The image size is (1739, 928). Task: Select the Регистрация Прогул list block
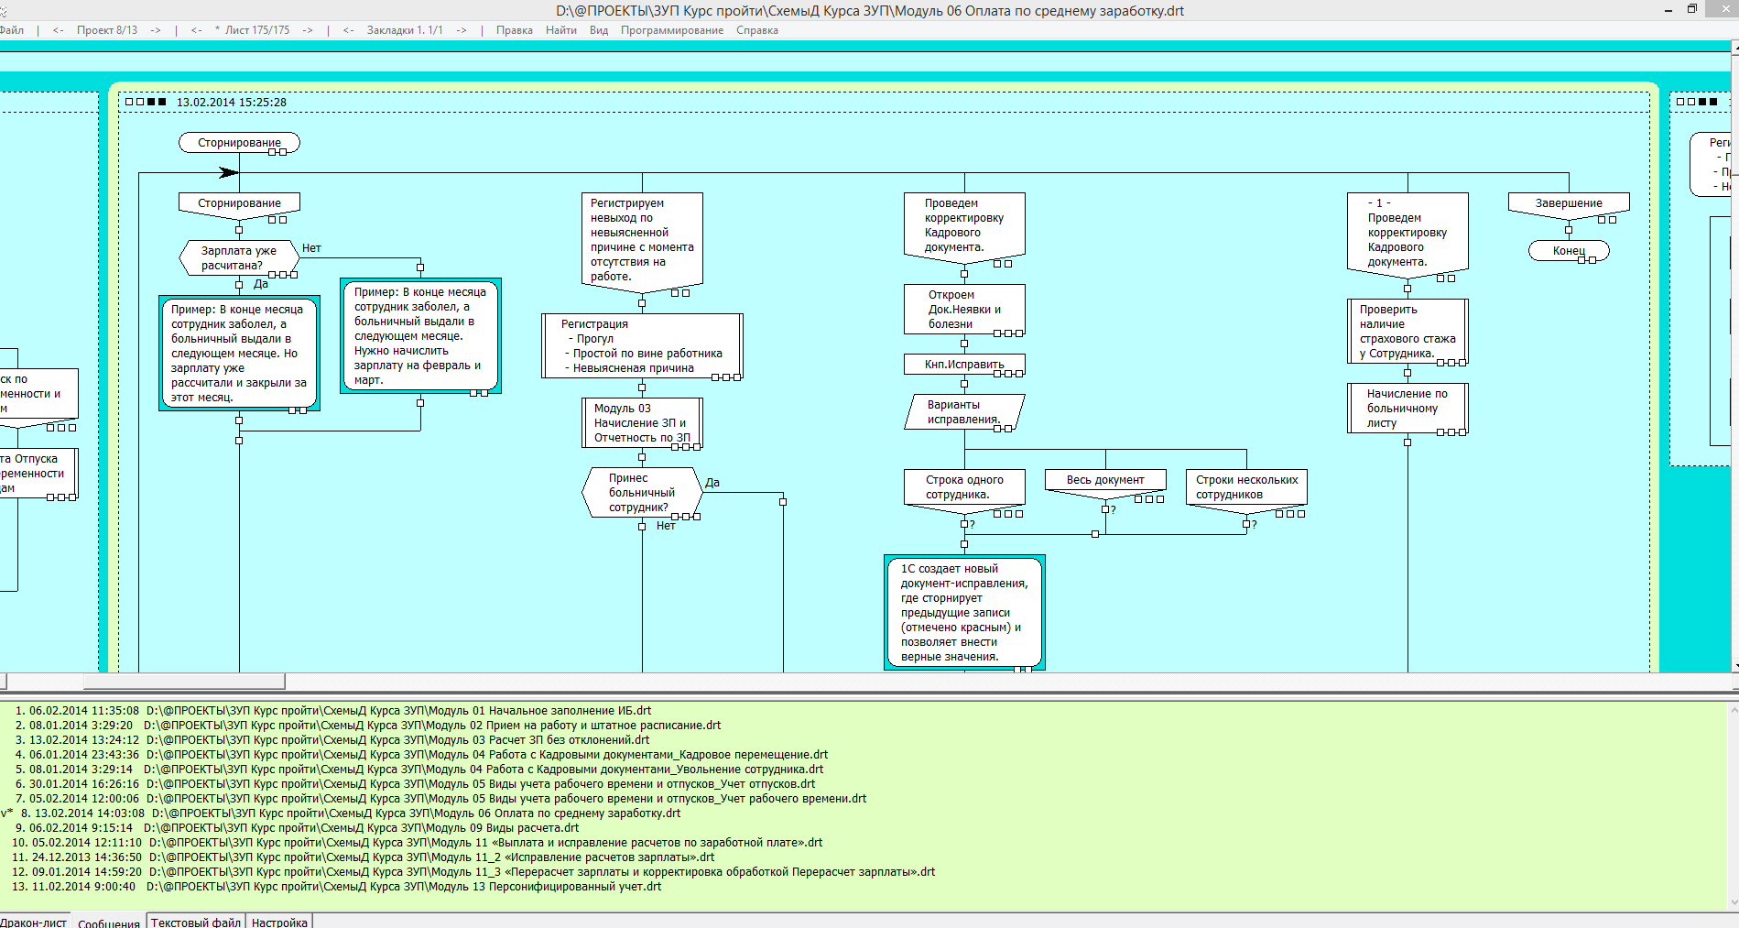[642, 346]
